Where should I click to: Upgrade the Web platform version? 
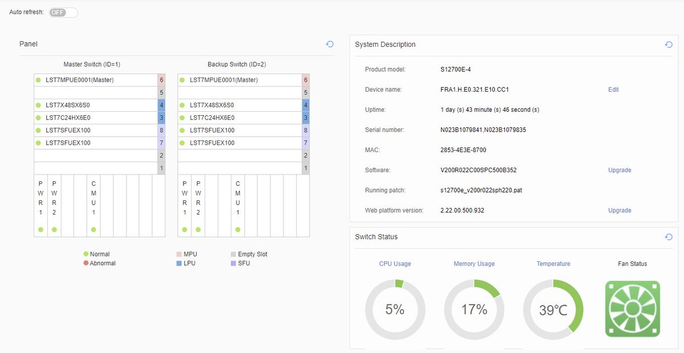[620, 210]
